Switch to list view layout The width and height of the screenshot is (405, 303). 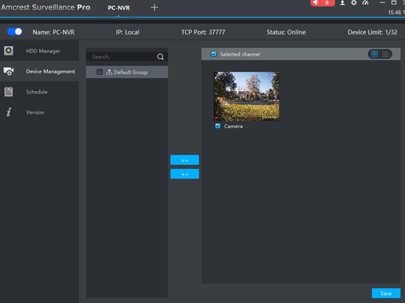[x=385, y=54]
